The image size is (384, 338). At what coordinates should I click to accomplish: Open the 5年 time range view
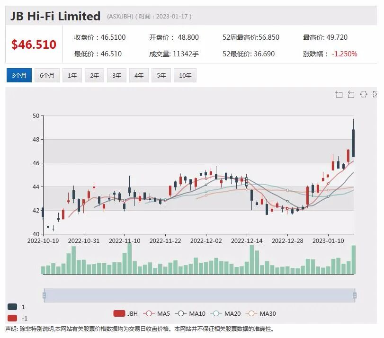pos(161,75)
